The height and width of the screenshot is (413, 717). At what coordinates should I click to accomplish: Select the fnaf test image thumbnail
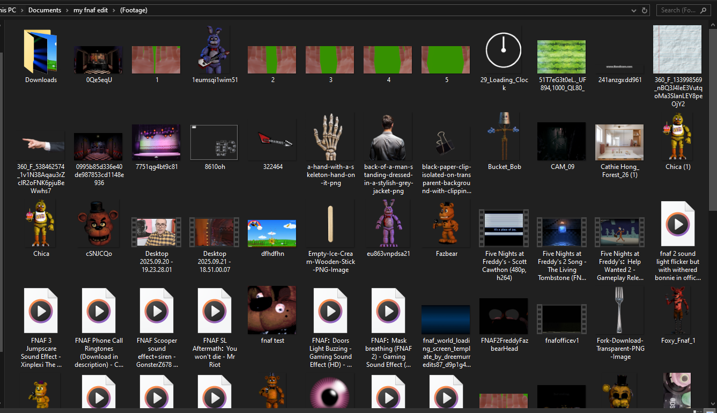pyautogui.click(x=272, y=310)
